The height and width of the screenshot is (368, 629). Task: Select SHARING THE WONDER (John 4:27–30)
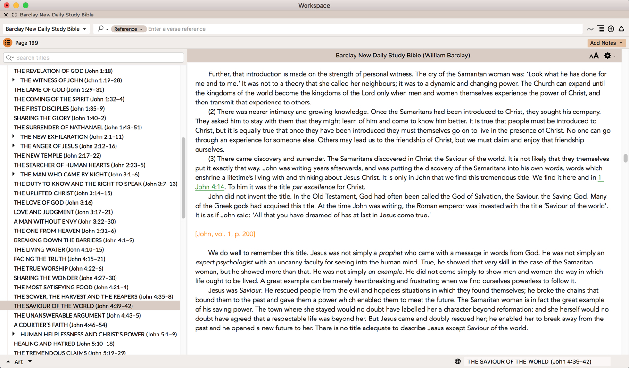point(65,278)
